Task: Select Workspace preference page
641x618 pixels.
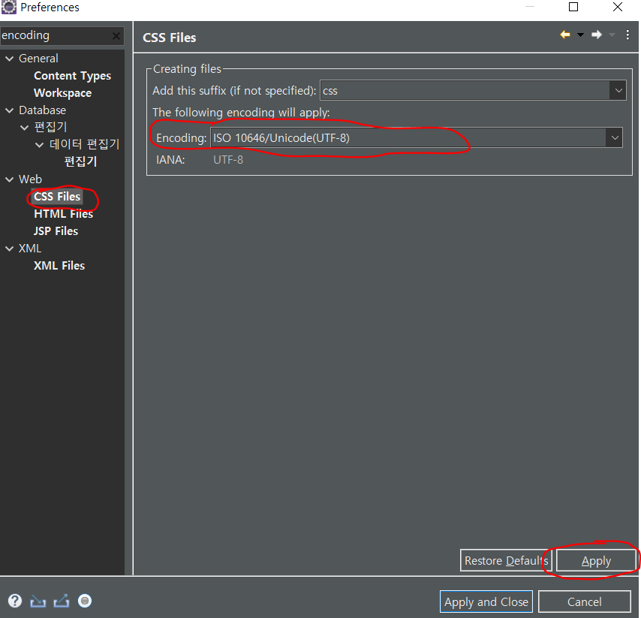Action: (62, 93)
